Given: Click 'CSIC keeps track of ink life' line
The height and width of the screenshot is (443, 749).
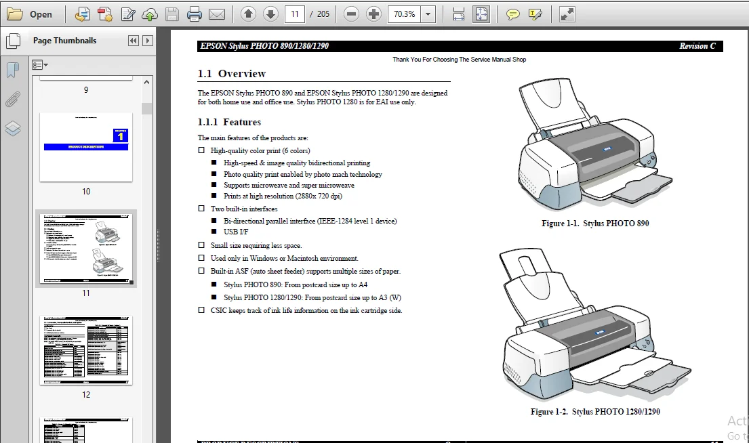Looking at the screenshot, I should pos(306,310).
